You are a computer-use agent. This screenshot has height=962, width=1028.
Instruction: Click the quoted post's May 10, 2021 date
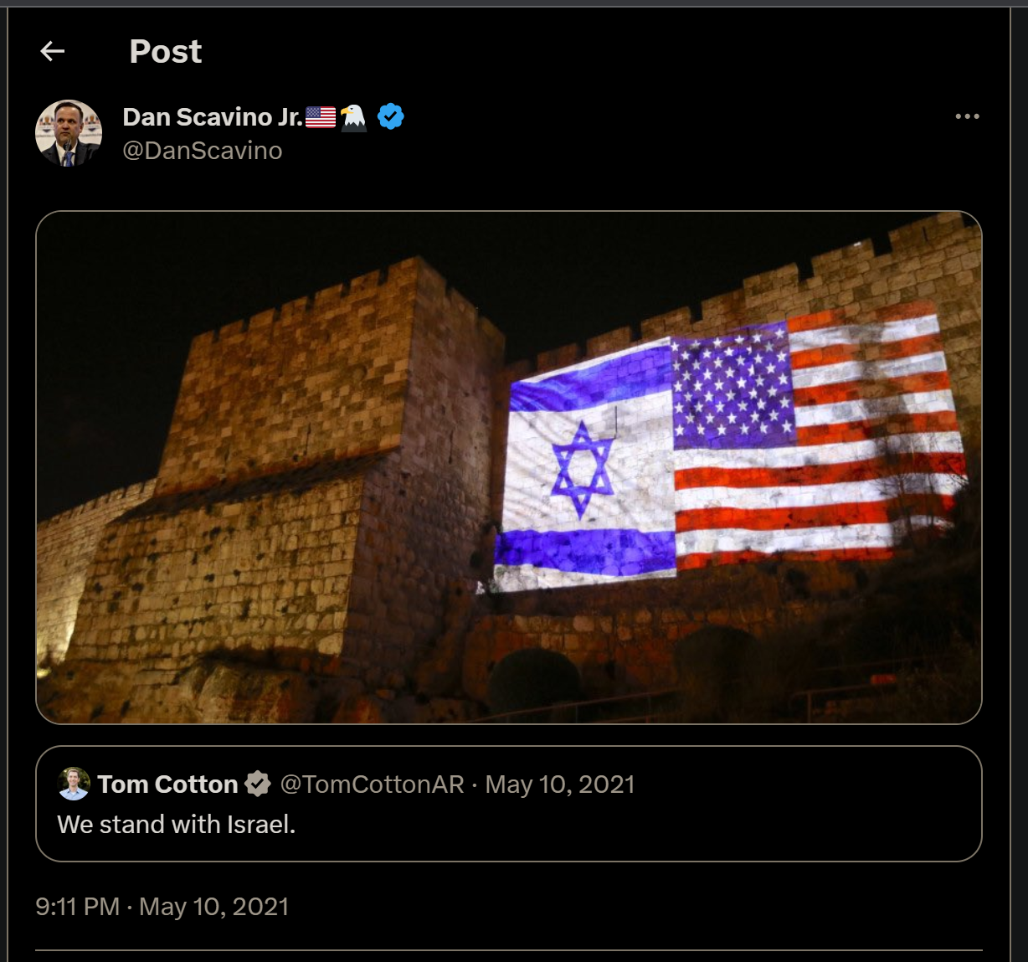560,785
